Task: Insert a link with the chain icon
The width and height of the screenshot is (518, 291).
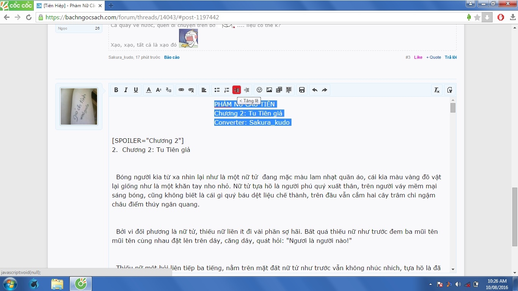Action: 181,90
